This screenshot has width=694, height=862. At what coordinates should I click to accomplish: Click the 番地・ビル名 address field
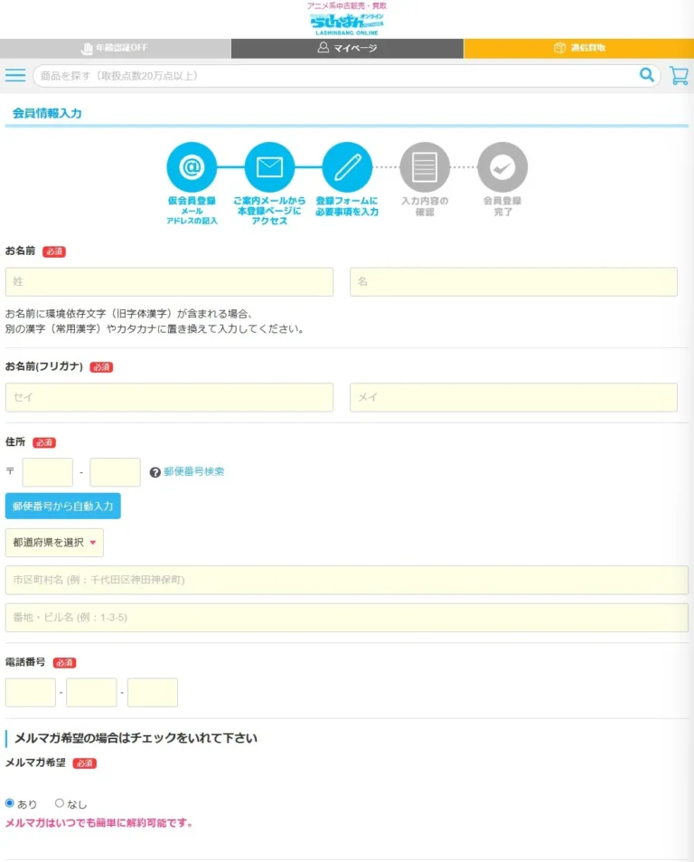pyautogui.click(x=347, y=618)
